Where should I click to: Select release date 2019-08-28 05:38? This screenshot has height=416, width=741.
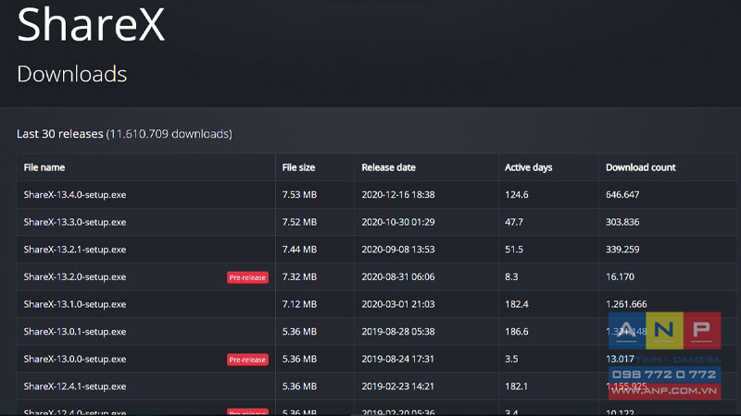[398, 332]
